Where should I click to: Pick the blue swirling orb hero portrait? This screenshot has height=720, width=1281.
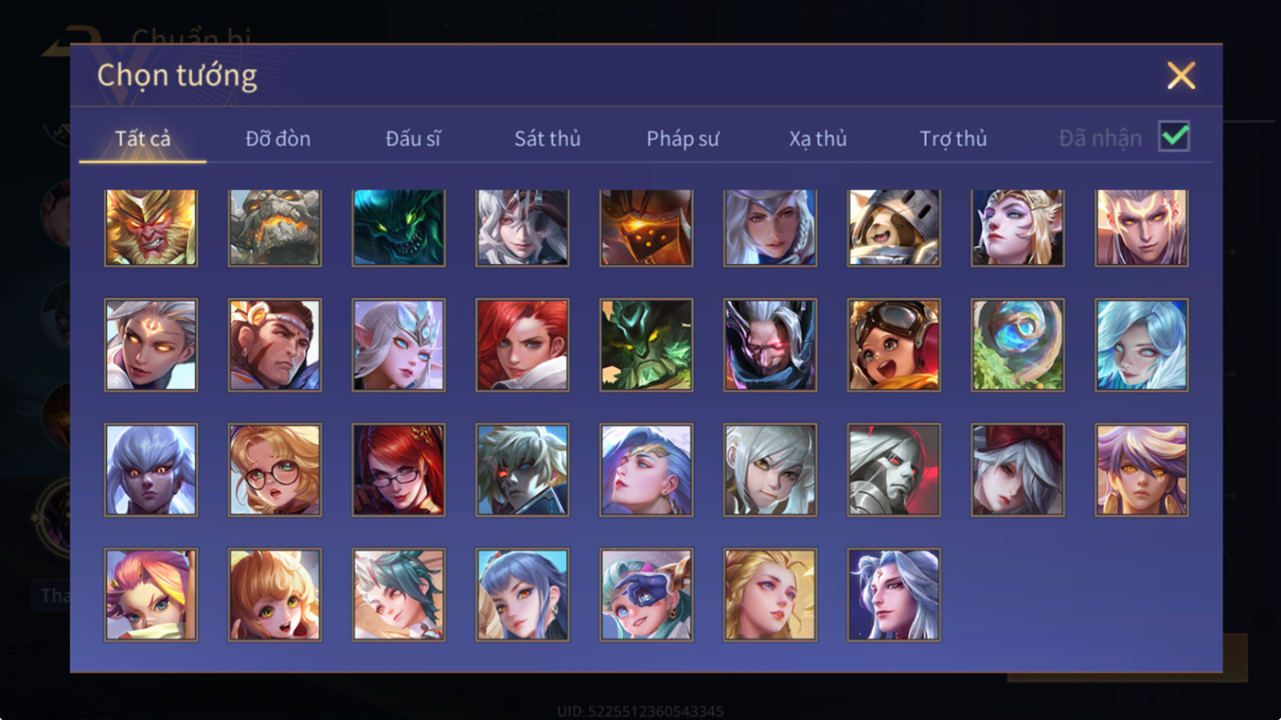tap(1018, 344)
